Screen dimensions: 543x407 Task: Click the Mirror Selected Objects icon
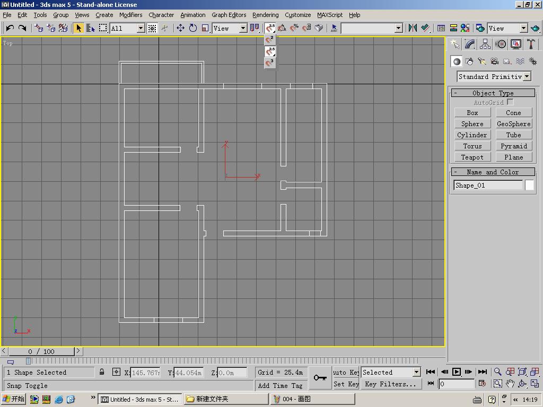413,28
